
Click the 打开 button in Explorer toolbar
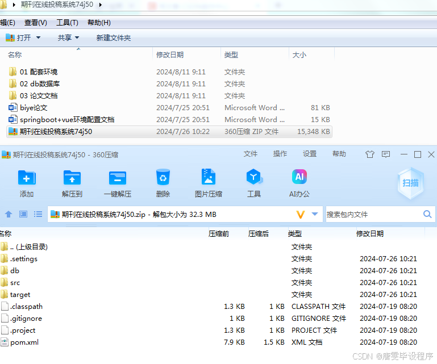pyautogui.click(x=18, y=37)
